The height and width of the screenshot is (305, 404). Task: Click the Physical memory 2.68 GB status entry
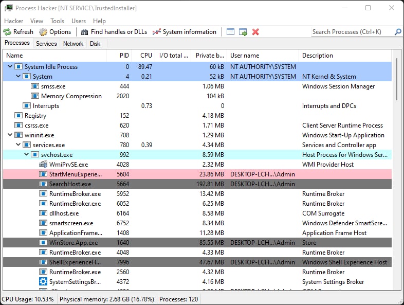click(x=107, y=299)
